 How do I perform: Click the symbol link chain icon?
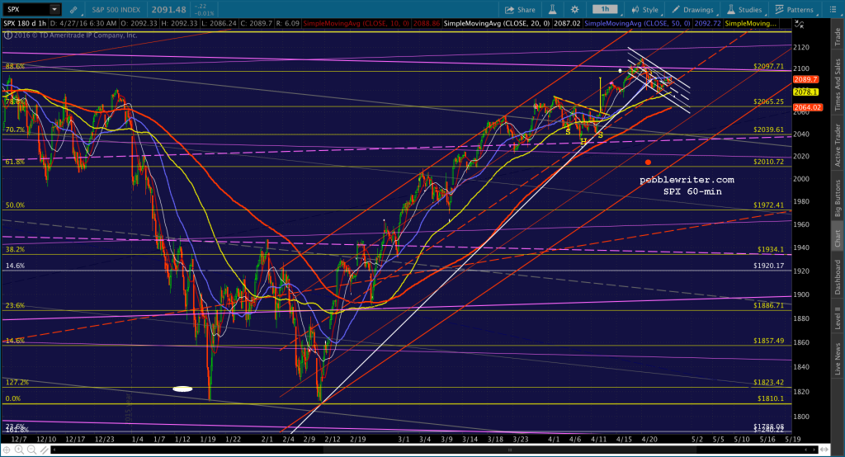pos(73,10)
